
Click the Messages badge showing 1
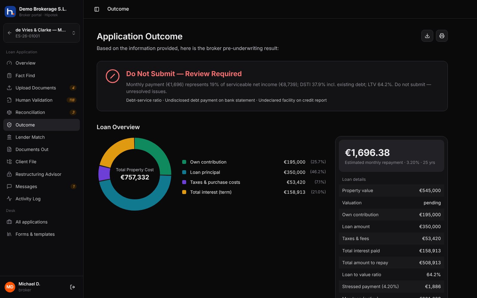(x=74, y=187)
